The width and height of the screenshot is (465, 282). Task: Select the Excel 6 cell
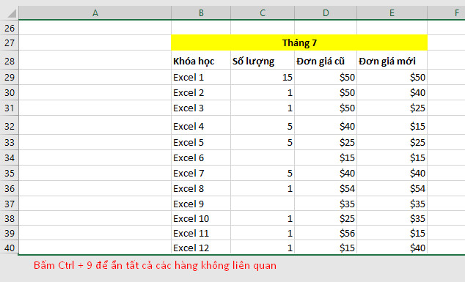point(201,157)
